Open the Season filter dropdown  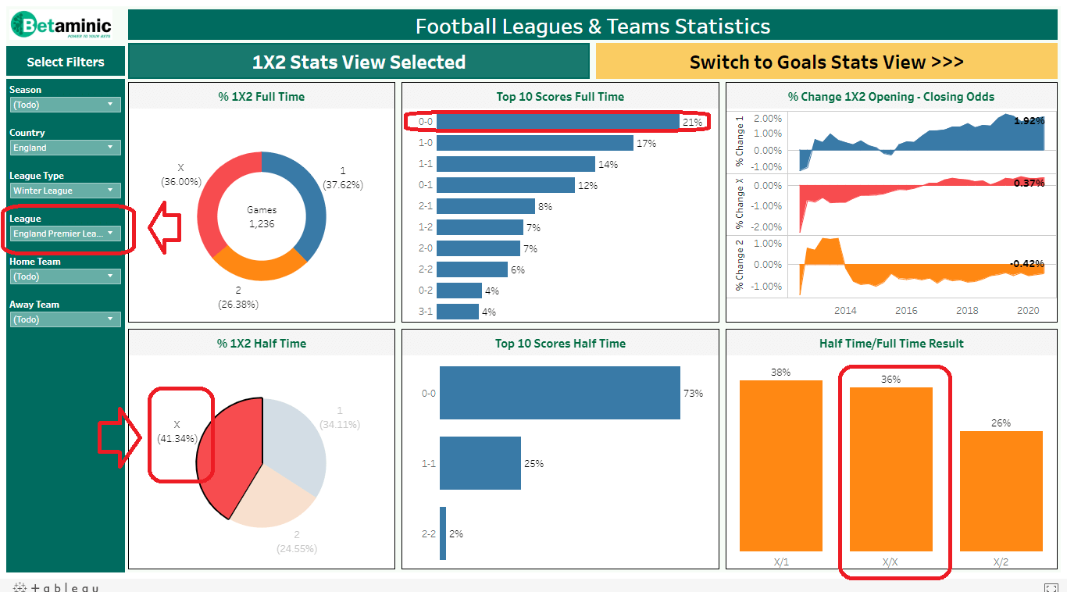(66, 105)
